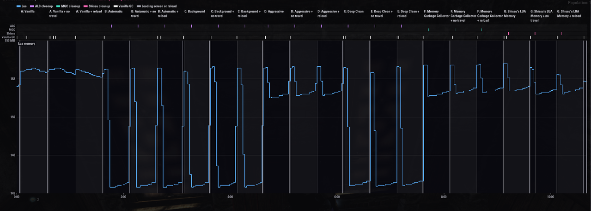Click the 2:00 time axis label
The image size is (591, 211).
tap(123, 197)
